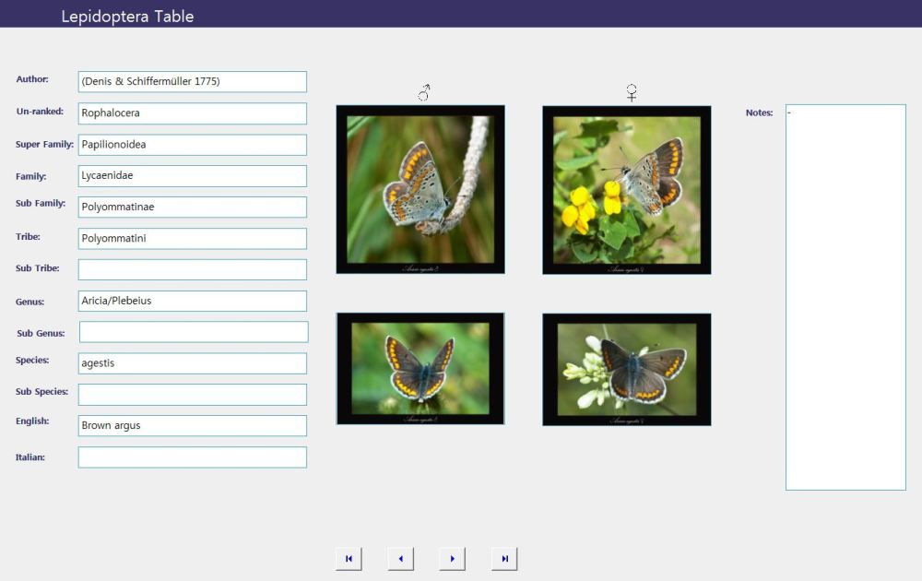The width and height of the screenshot is (922, 581).
Task: Click inside the Notes text area
Action: pyautogui.click(x=845, y=297)
